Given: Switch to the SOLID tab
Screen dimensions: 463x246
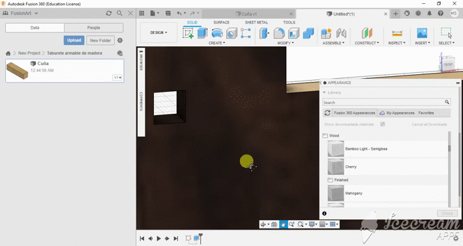Looking at the screenshot, I should pos(192,22).
